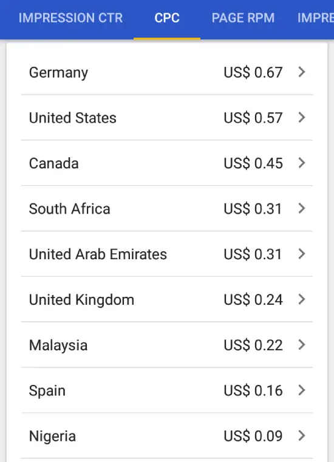334x462 pixels.
Task: Select the CPC tab
Action: (167, 18)
